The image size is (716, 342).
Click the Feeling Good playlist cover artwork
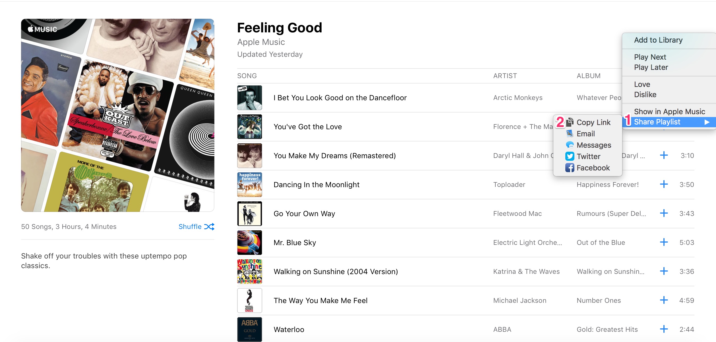[117, 115]
